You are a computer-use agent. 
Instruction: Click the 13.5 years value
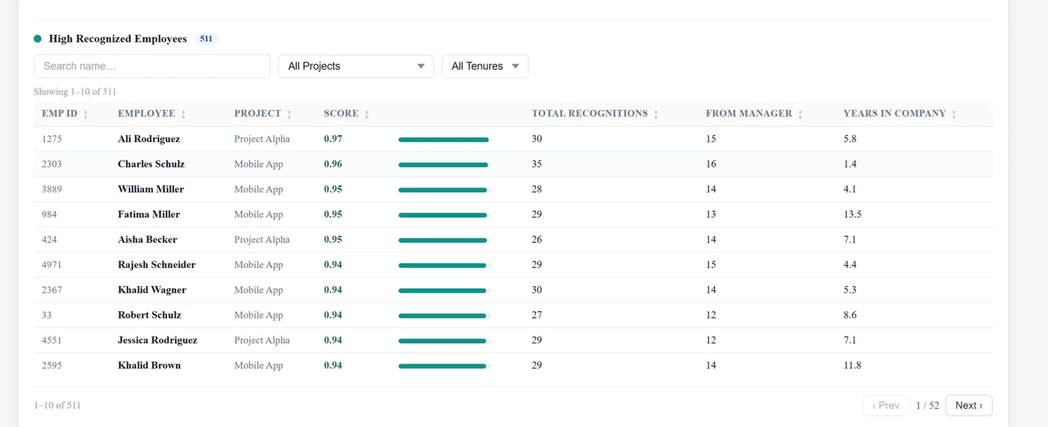coord(853,214)
